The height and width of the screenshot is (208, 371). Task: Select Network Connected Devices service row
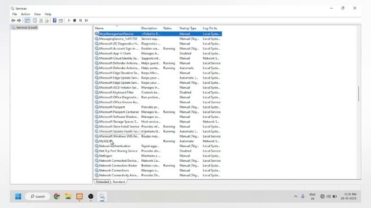click(x=158, y=161)
